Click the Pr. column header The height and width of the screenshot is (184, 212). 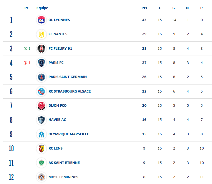(x=27, y=8)
